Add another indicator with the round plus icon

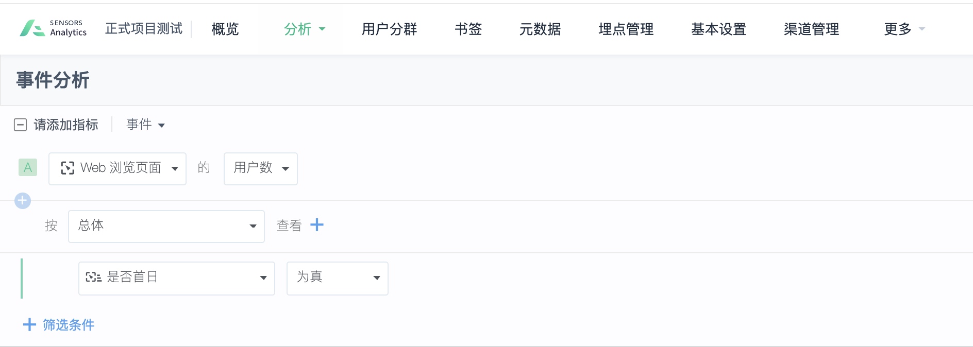pyautogui.click(x=23, y=200)
